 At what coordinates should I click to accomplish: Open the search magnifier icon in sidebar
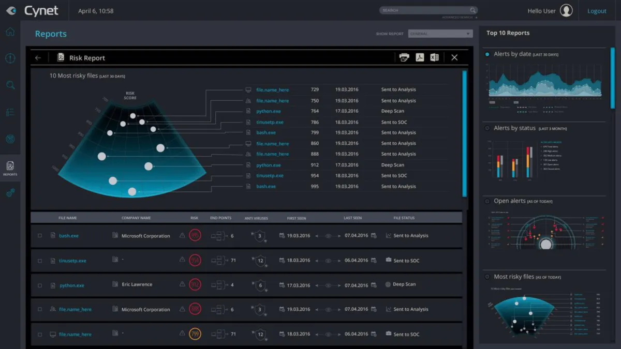10,85
